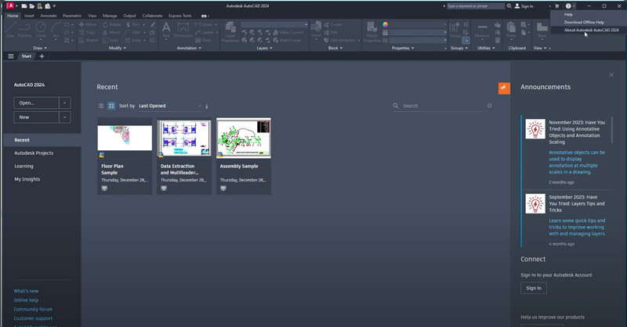Open the object color wheel selector

pos(385,25)
